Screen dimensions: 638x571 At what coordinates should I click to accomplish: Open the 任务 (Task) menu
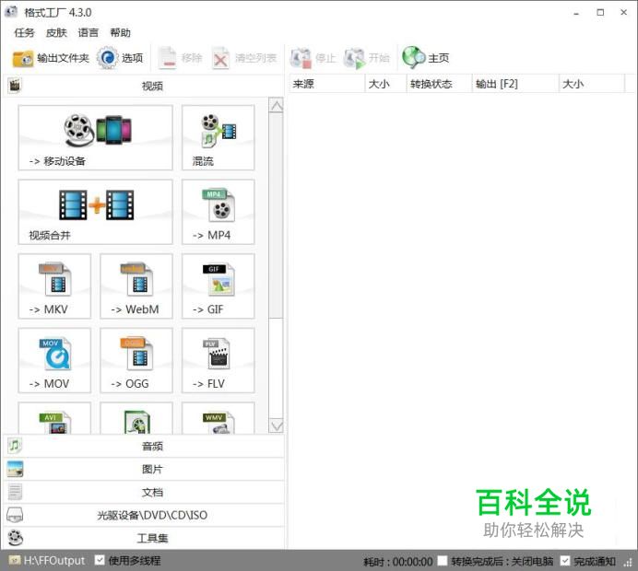click(24, 32)
